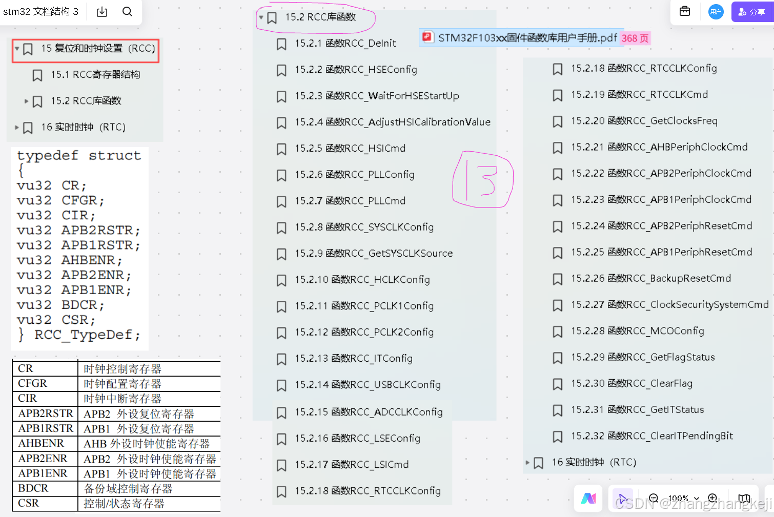Click bookmark icon of '15.2.7 函数RCC_PLLCmd'
Screen dimensions: 774x517
[x=281, y=201]
